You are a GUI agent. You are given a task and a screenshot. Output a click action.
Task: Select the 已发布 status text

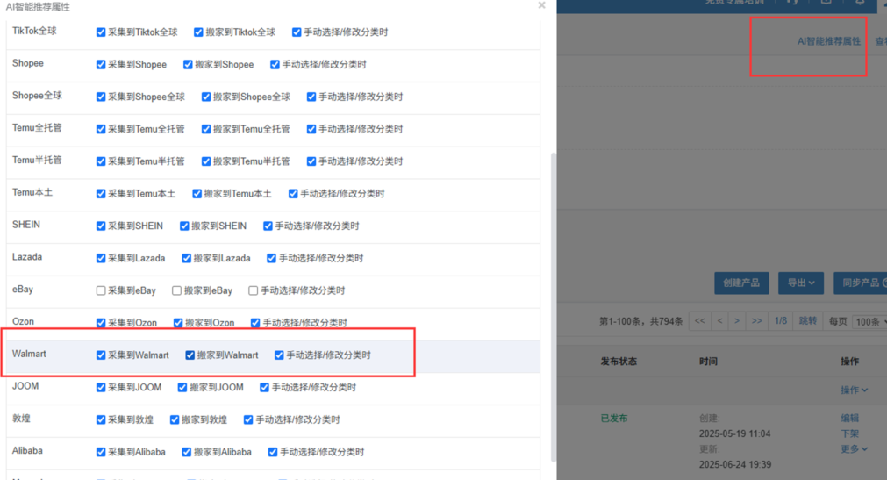(x=614, y=419)
